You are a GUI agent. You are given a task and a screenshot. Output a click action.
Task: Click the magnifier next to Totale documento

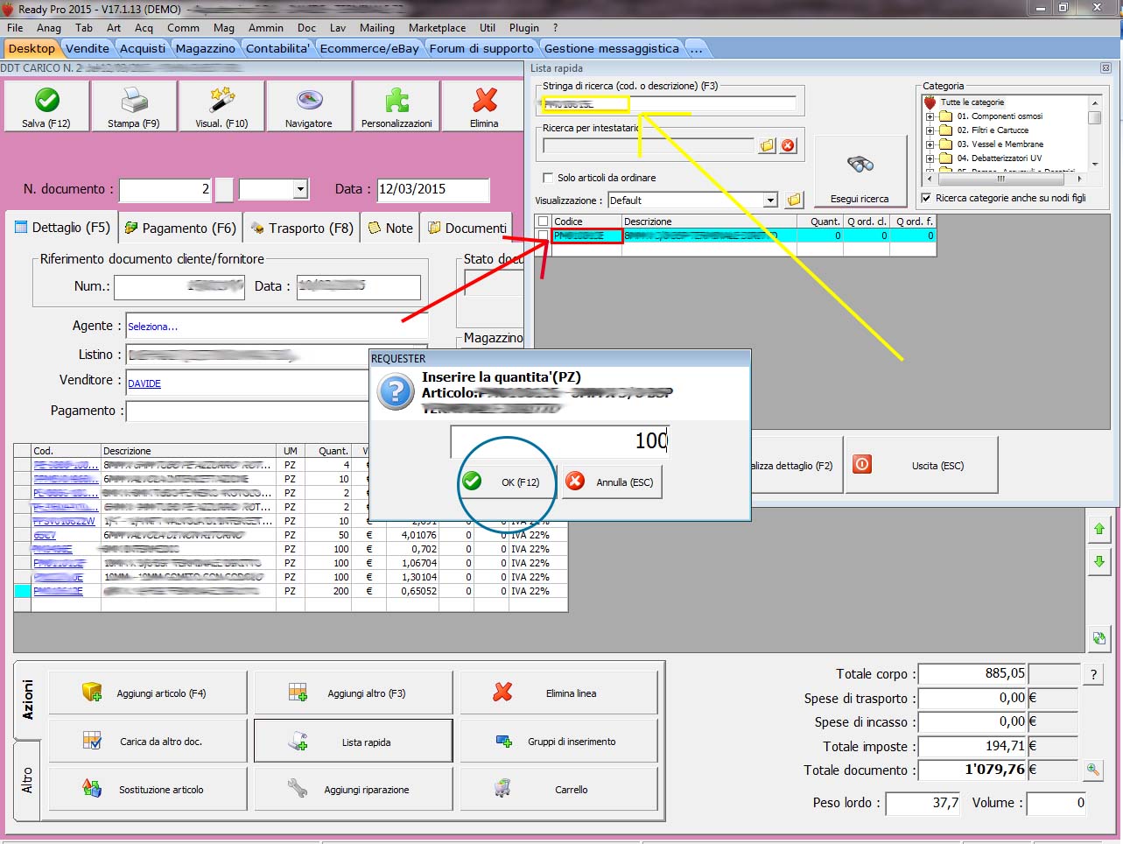tap(1093, 770)
